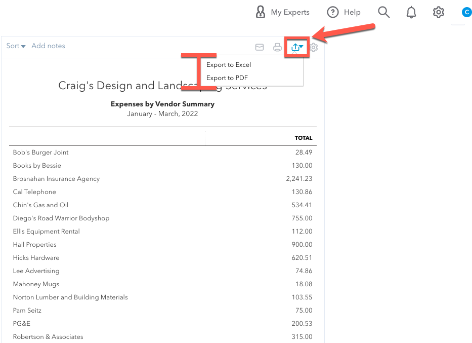Open Bob's Burger Joint vendor row

[x=41, y=153]
